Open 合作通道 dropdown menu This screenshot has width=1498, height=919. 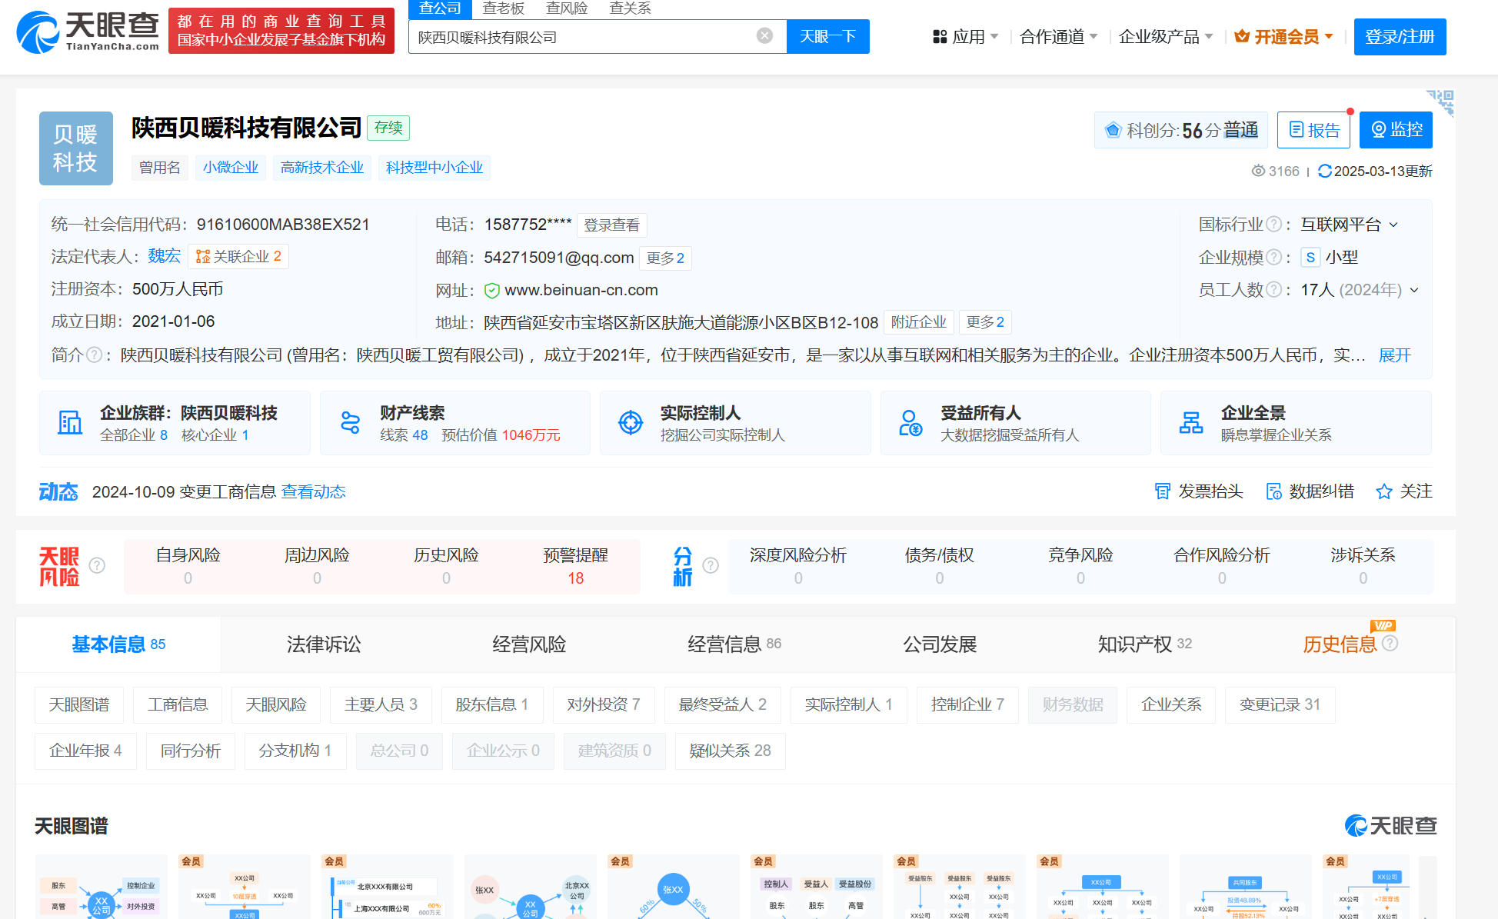(1058, 36)
